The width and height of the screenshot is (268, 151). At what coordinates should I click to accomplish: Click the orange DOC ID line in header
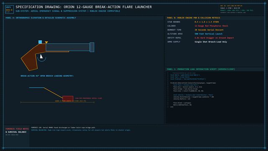coord(231,6)
